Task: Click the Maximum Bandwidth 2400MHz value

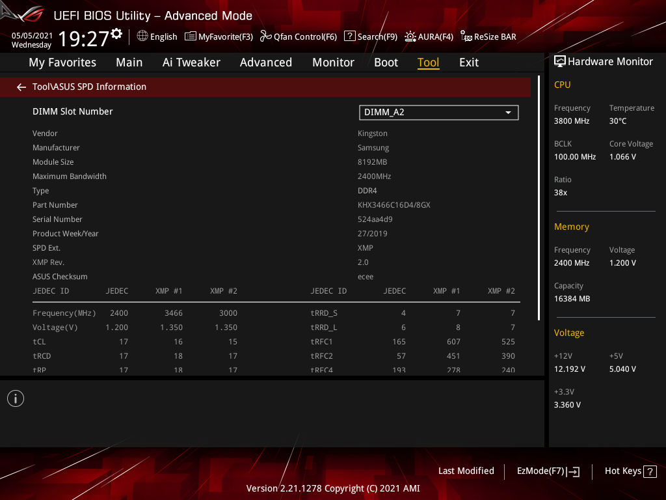Action: [x=374, y=176]
